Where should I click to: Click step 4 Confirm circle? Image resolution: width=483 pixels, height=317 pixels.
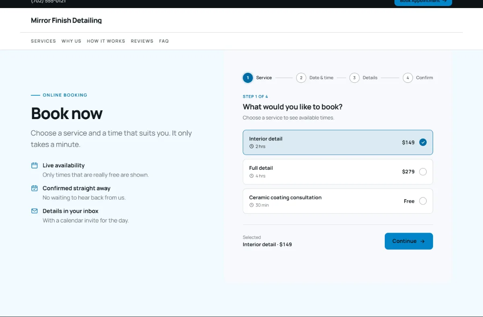408,78
